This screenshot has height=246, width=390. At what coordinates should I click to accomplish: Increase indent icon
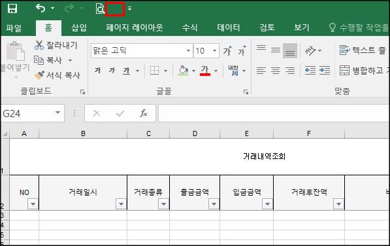click(325, 71)
